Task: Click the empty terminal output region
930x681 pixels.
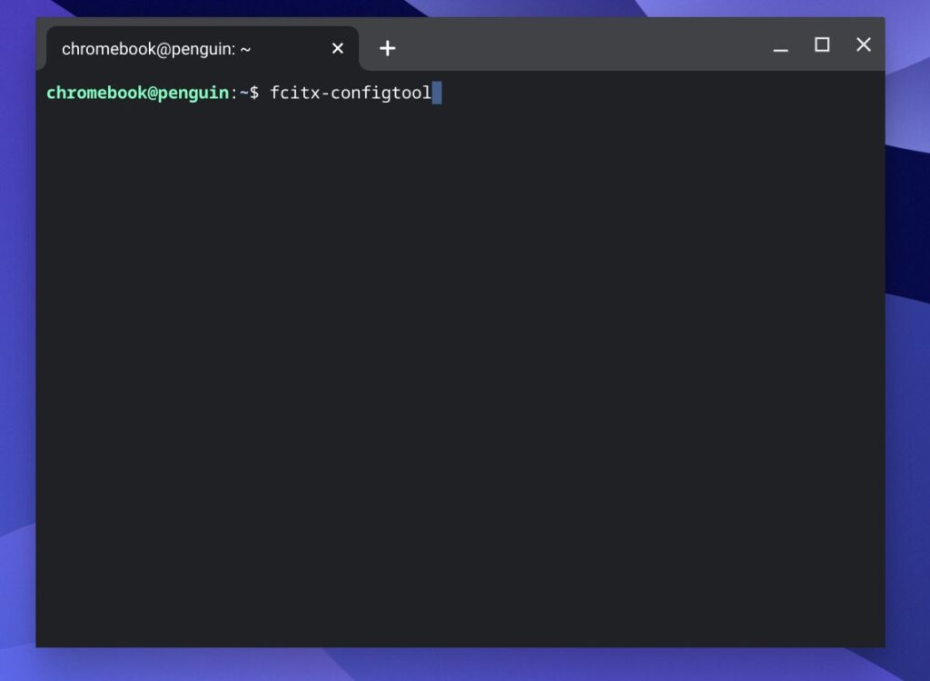Action: [x=454, y=363]
